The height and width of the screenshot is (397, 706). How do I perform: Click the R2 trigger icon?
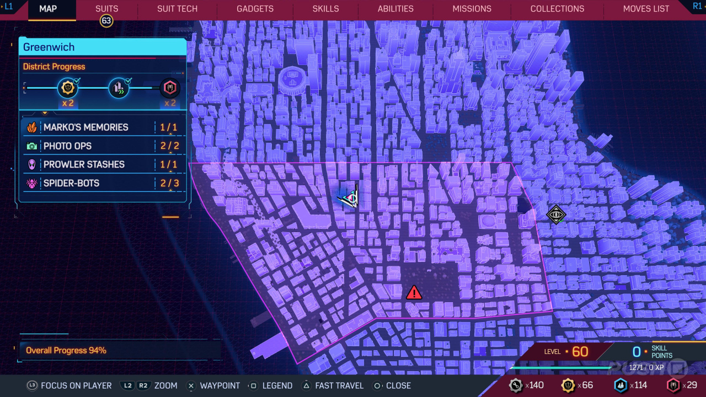143,385
